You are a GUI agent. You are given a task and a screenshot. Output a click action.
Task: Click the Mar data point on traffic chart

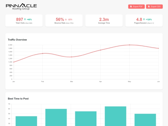(x=72, y=57)
